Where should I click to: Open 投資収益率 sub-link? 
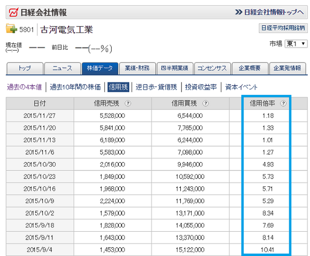pos(201,87)
